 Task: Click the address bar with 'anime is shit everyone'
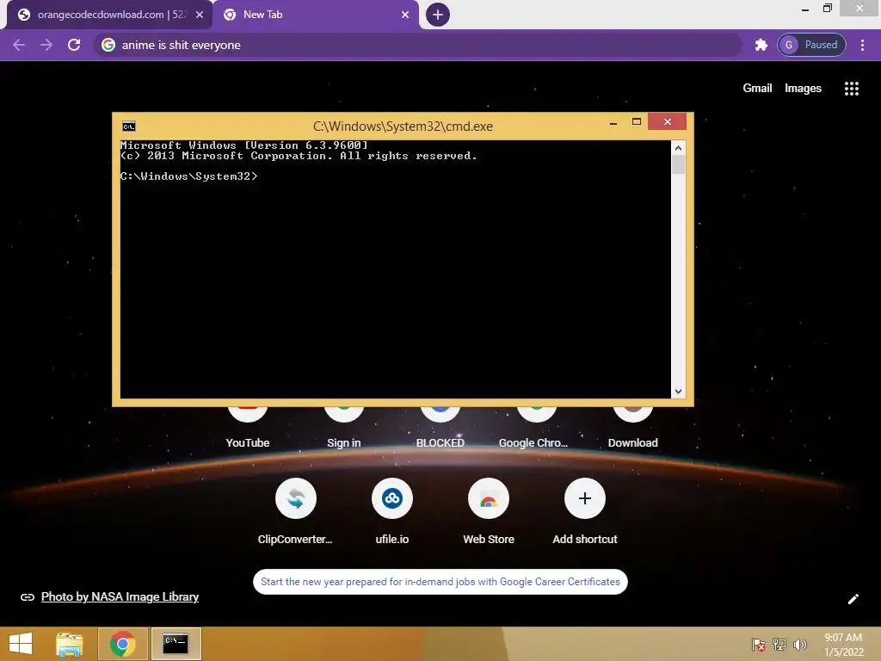[x=419, y=45]
